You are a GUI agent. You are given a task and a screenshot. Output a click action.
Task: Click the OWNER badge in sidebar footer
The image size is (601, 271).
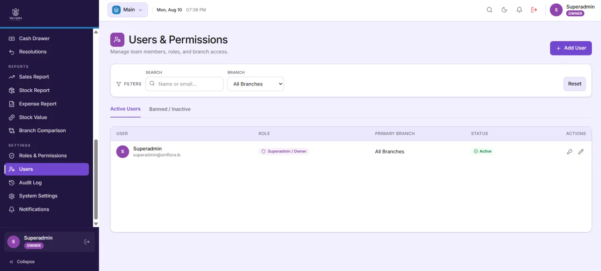34,246
